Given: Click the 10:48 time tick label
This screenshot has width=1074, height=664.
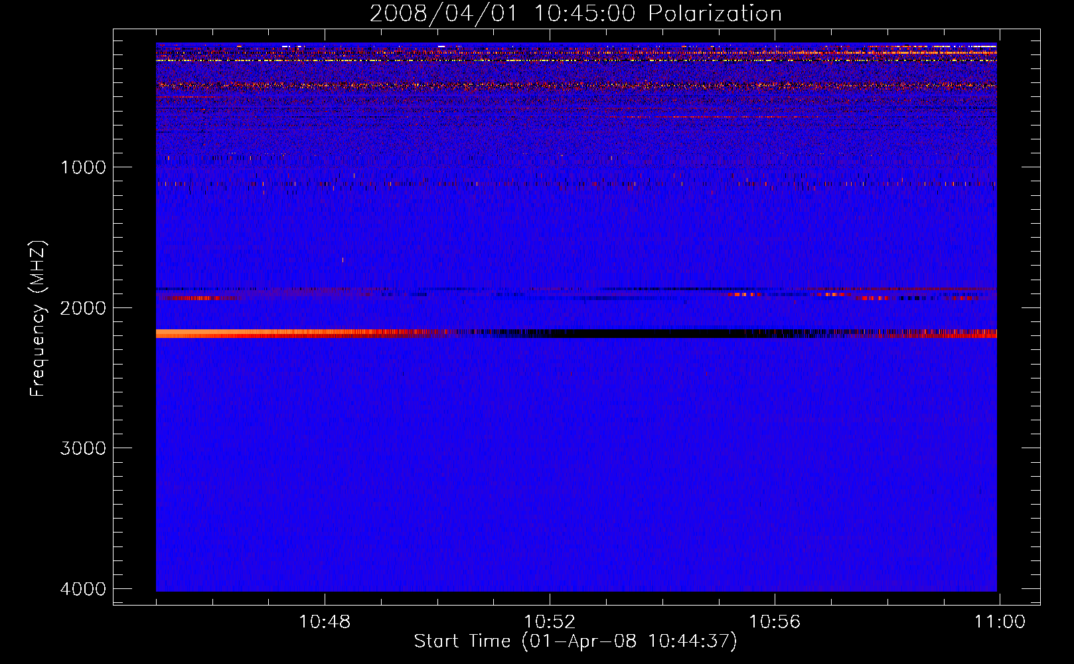Looking at the screenshot, I should tap(325, 622).
